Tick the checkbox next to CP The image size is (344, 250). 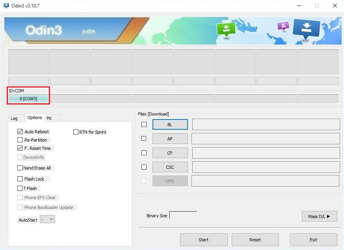[144, 153]
